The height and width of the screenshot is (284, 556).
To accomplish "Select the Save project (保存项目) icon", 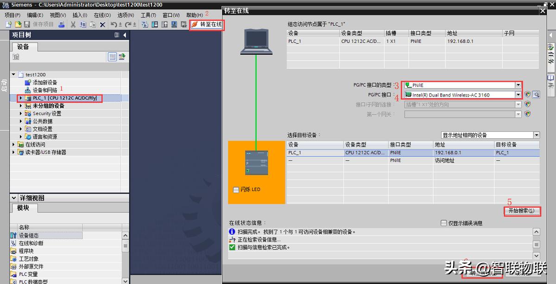I will point(27,25).
